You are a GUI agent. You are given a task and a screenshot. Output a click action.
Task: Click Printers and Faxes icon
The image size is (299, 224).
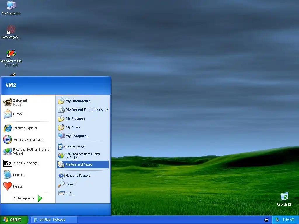tap(61, 164)
